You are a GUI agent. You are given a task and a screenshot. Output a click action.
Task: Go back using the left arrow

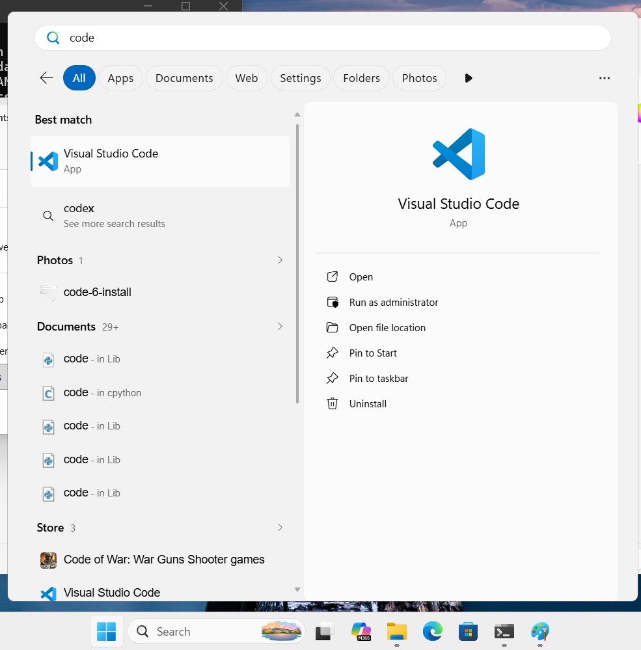(46, 78)
